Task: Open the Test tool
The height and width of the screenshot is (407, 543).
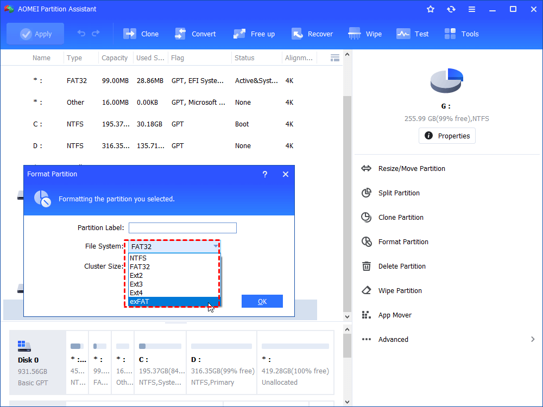Action: 413,34
